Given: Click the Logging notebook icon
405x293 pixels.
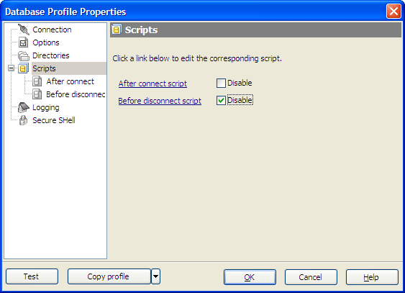Looking at the screenshot, I should point(24,107).
